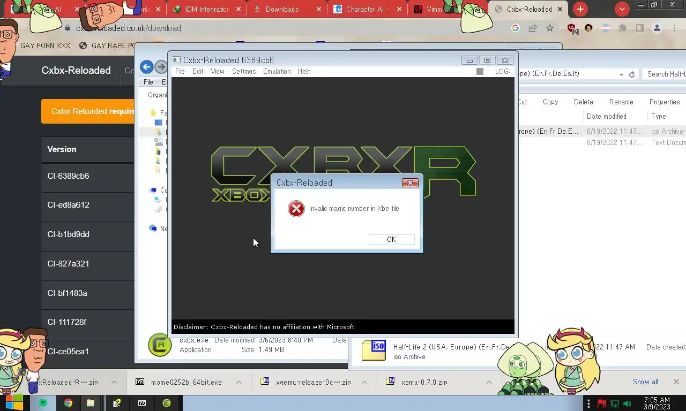Screen dimensions: 686x411
Task: Switch to the Character.AI tab
Action: pyautogui.click(x=367, y=9)
